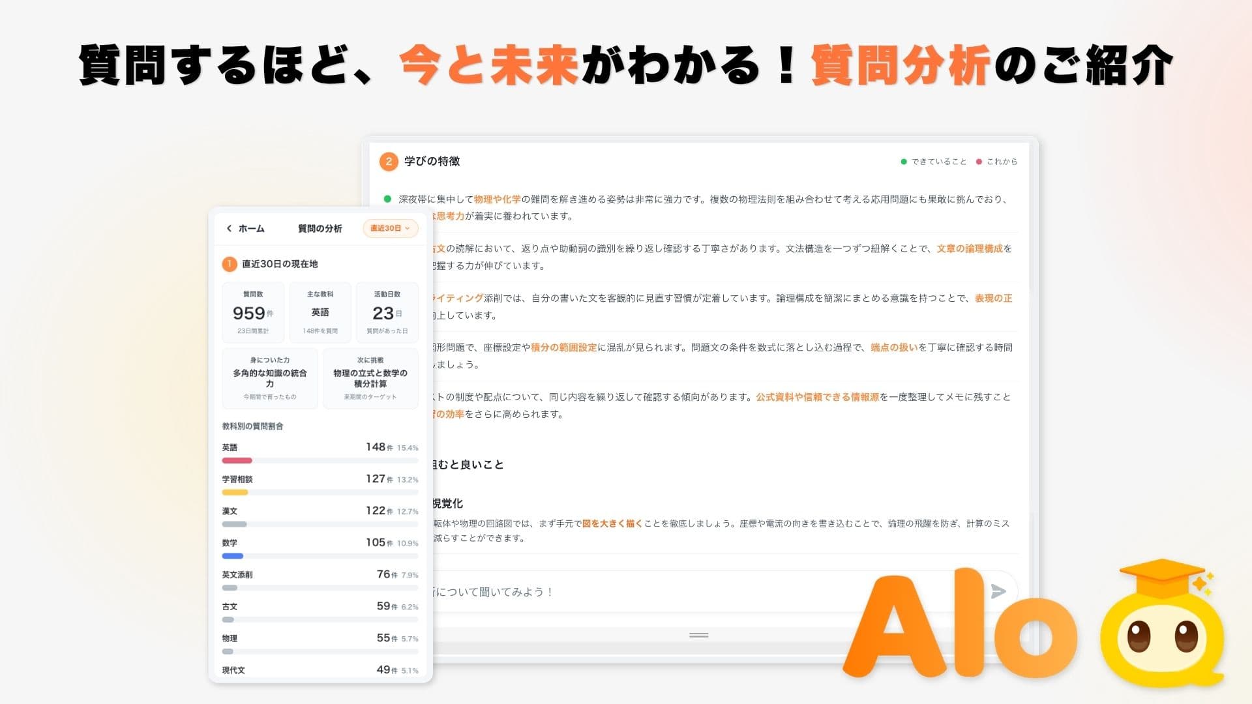Screen dimensions: 1252x704
Task: Click the 76件 count for 英文添削
Action: point(387,574)
